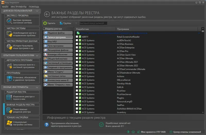
Task: Select the Записи программ section
Action: coord(58,37)
